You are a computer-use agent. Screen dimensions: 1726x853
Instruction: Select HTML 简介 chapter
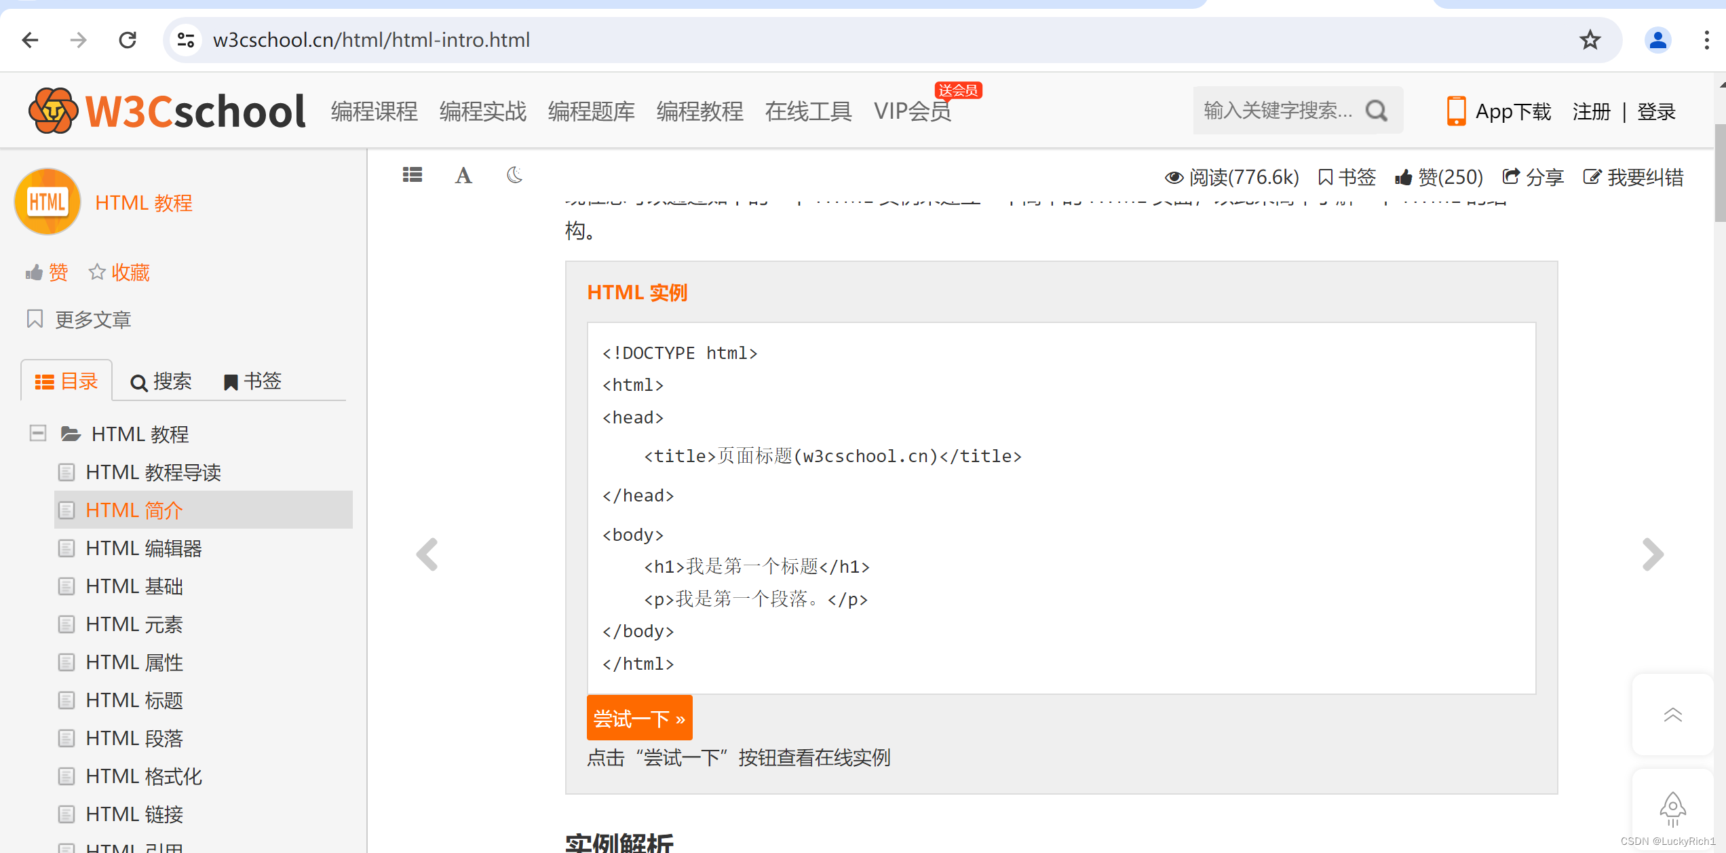point(204,510)
